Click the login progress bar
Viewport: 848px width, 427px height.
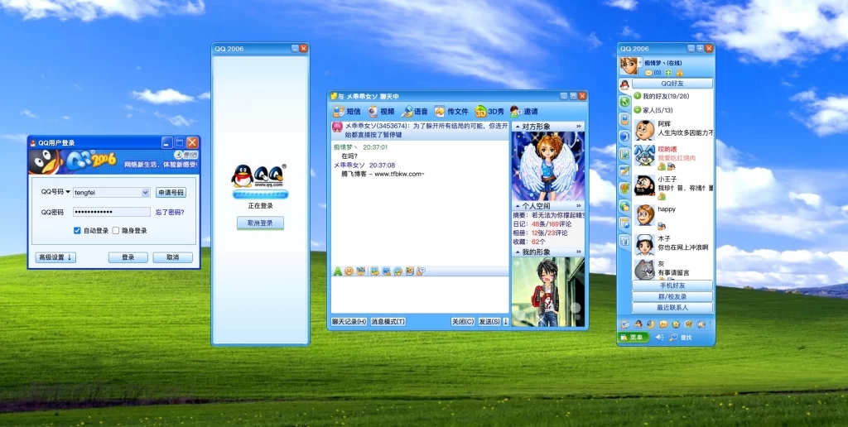pyautogui.click(x=261, y=194)
